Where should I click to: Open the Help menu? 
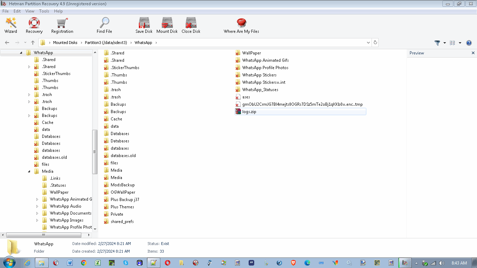click(x=58, y=11)
